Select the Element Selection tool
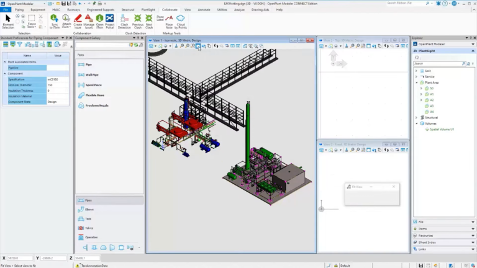This screenshot has width=477, height=268. (x=8, y=21)
